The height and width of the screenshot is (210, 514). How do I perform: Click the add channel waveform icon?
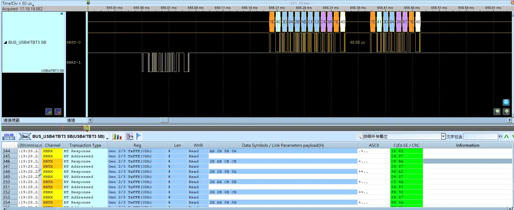pyautogui.click(x=49, y=111)
